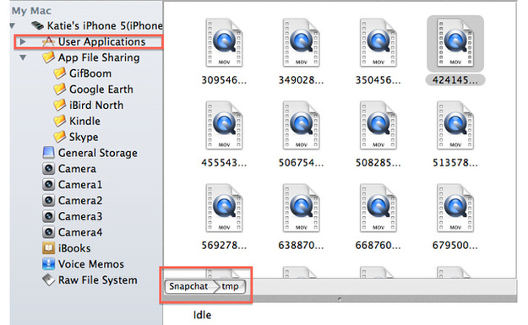Select MOV file icon 638870...
Screen dimensions: 528x325
pos(301,208)
